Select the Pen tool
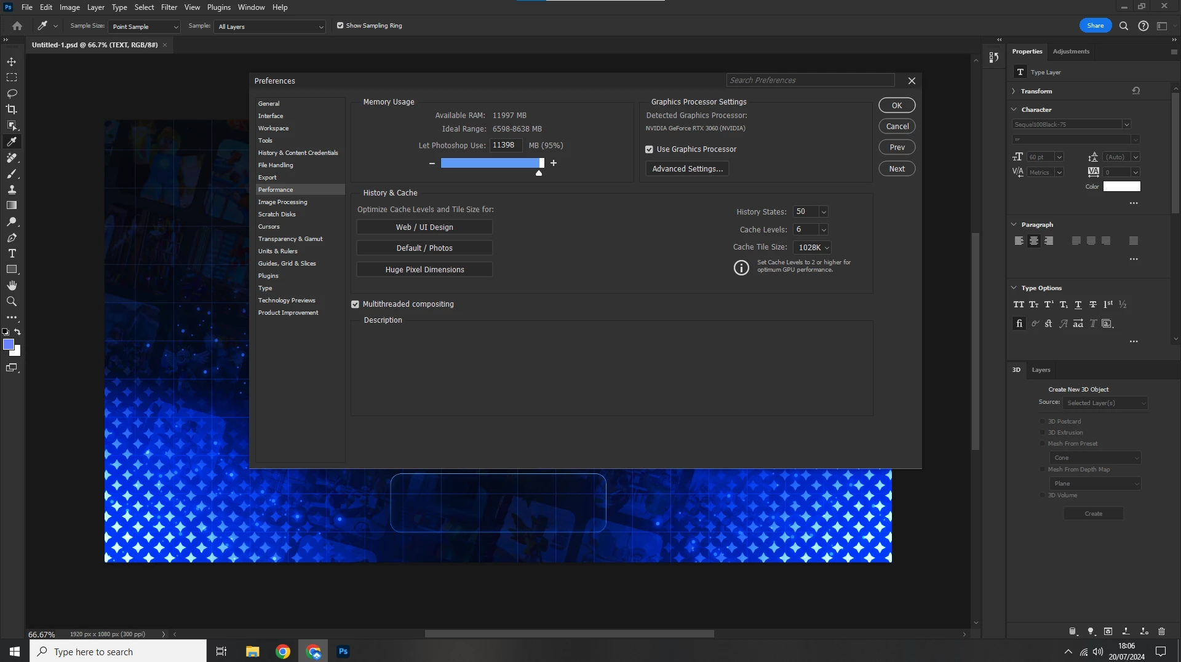Image resolution: width=1181 pixels, height=662 pixels. click(x=12, y=237)
